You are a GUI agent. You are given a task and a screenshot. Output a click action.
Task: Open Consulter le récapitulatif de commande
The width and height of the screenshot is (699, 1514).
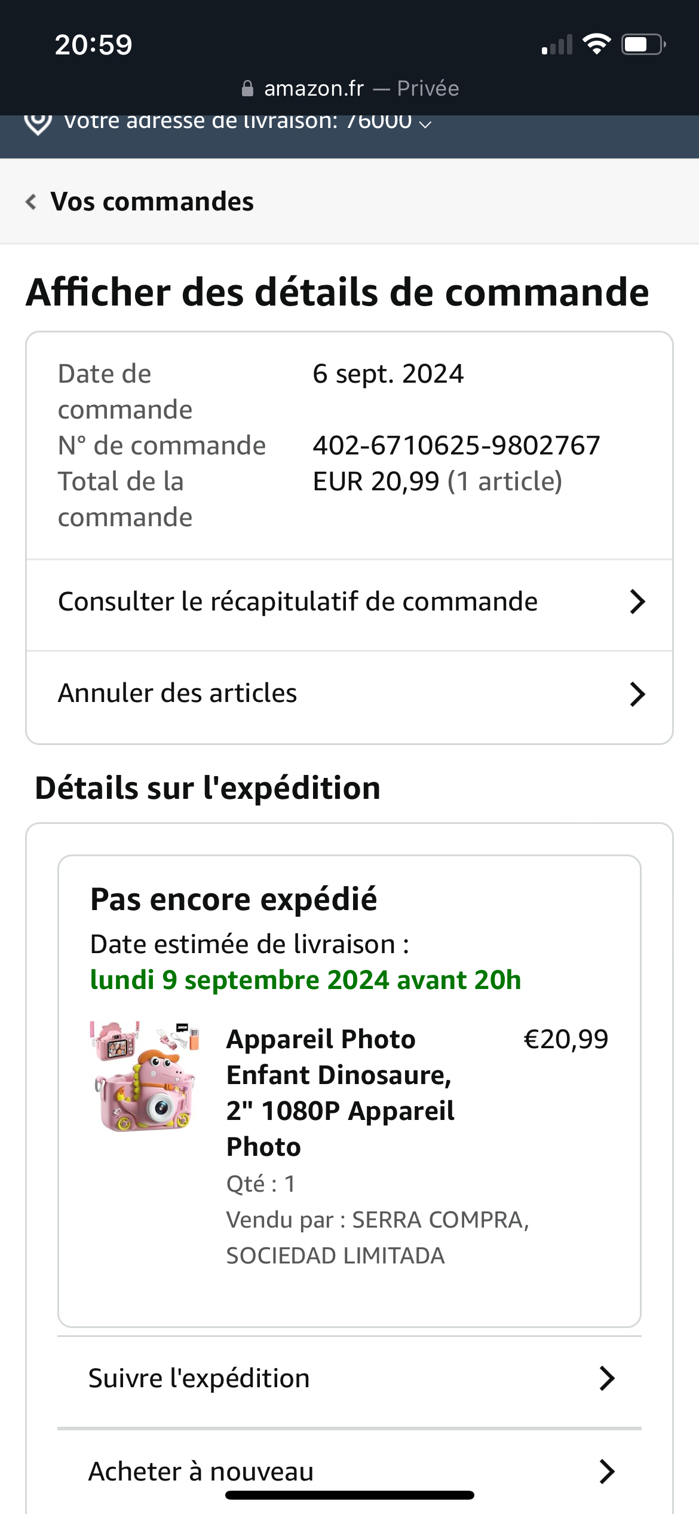349,602
